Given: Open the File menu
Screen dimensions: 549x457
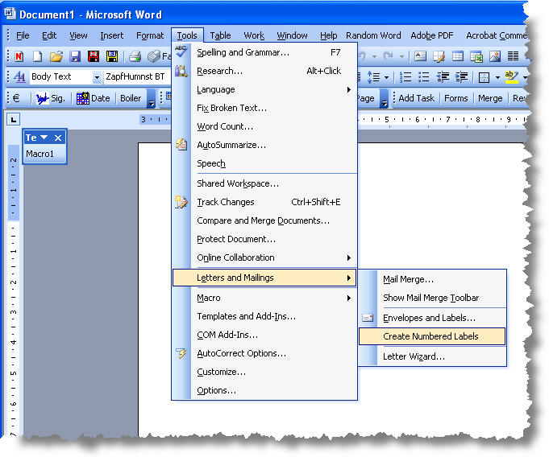Looking at the screenshot, I should 23,35.
